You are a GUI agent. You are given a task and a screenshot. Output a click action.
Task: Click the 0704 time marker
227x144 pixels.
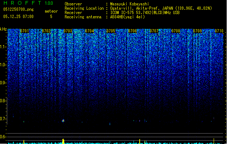(90, 31)
